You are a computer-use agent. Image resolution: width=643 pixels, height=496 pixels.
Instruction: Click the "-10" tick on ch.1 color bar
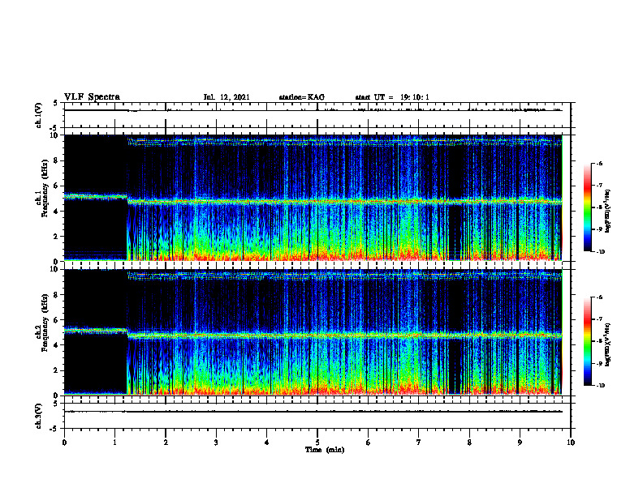click(x=600, y=251)
